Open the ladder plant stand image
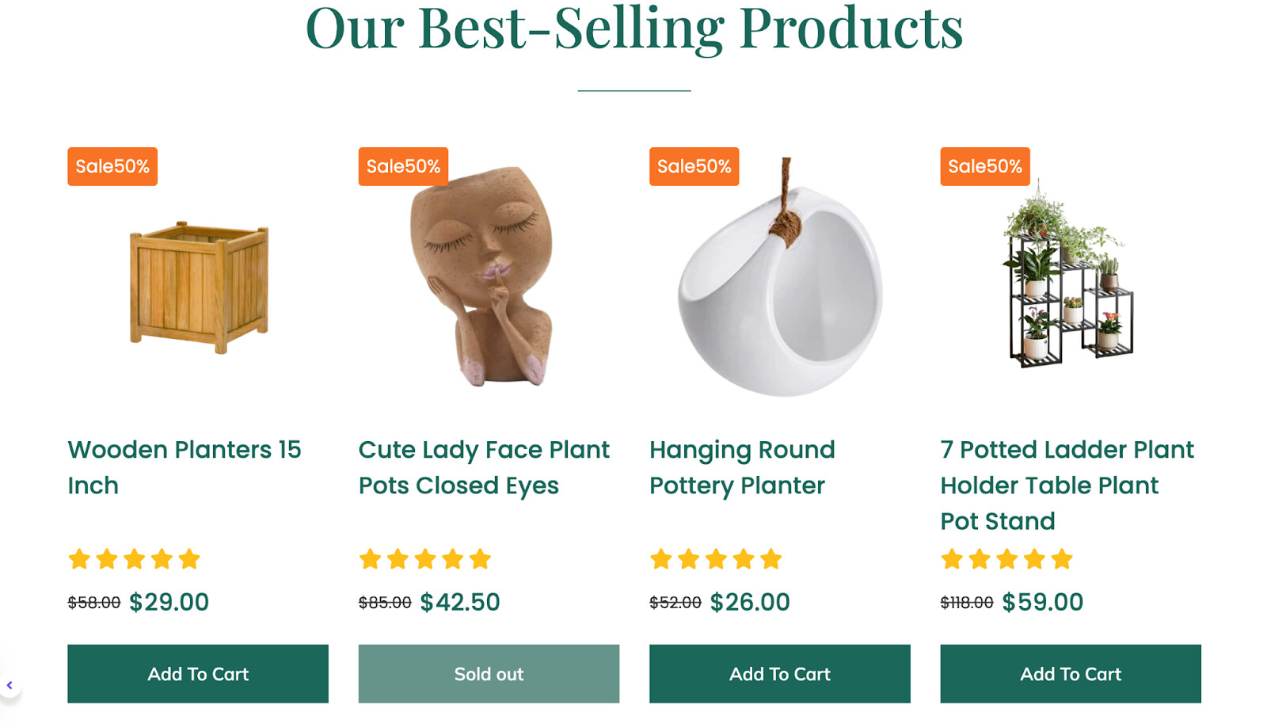1267x727 pixels. [x=1069, y=277]
